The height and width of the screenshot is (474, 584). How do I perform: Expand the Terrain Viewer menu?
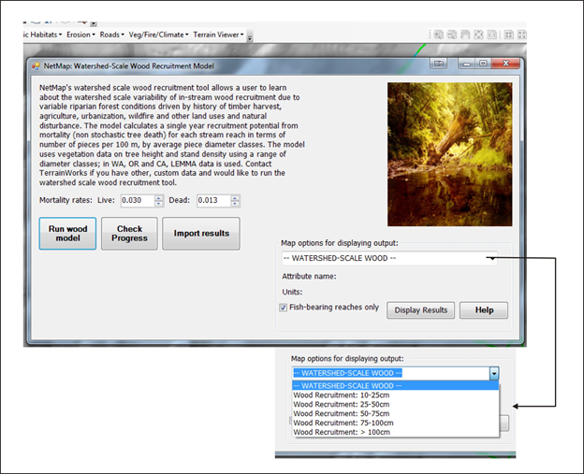(x=219, y=35)
